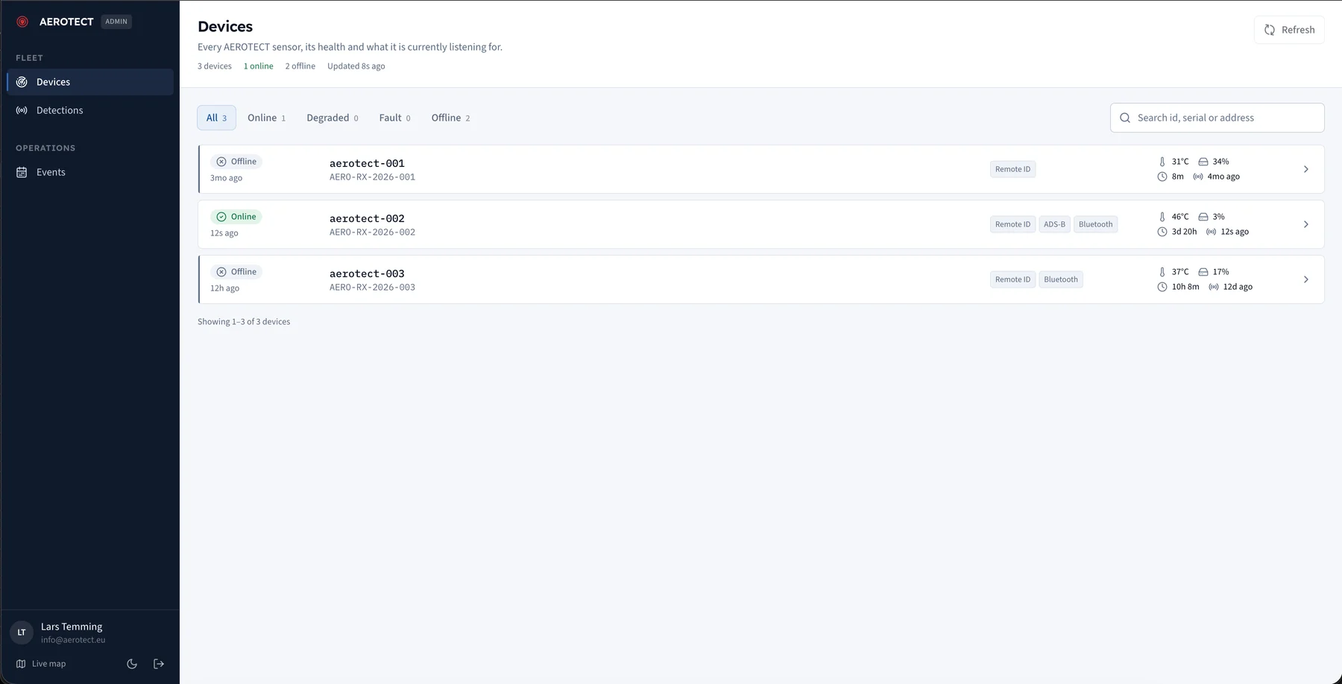This screenshot has height=684, width=1342.
Task: Focus the search id, serial or address field
Action: 1217,118
